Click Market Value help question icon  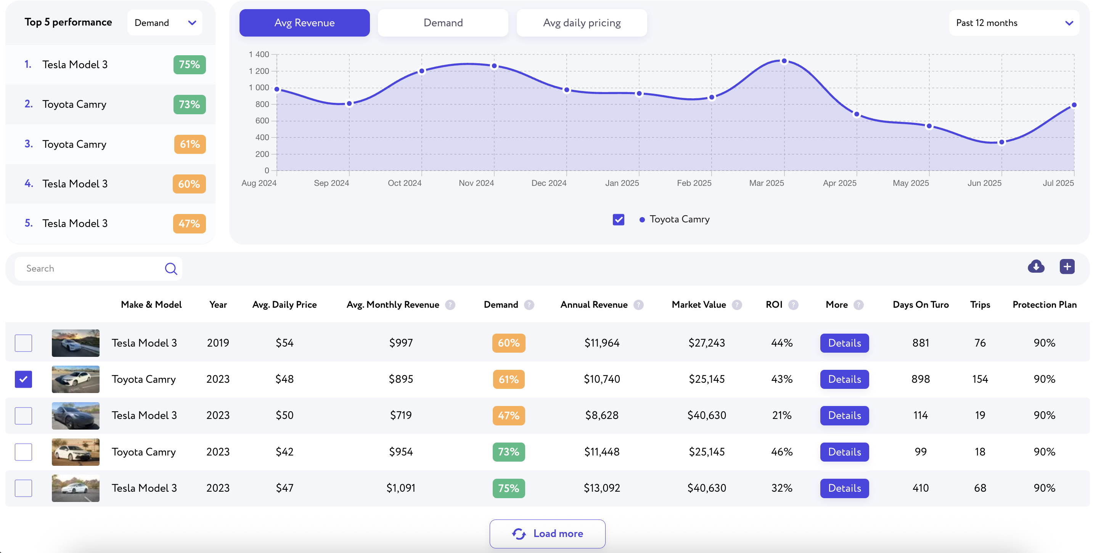736,305
